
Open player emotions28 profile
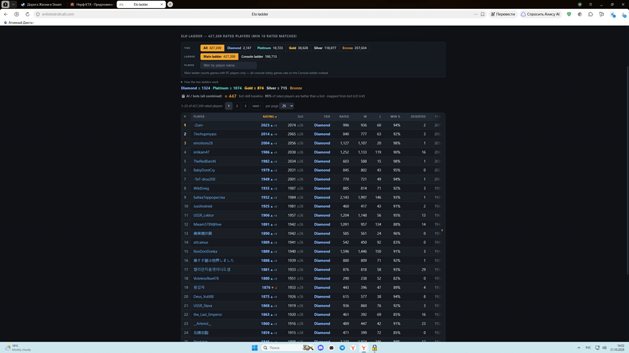203,143
